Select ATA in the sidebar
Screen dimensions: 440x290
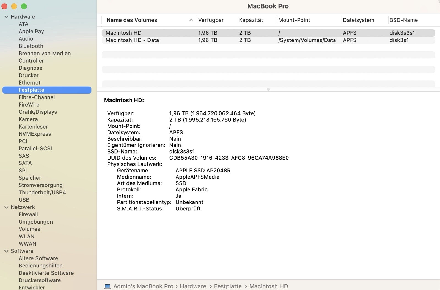(23, 24)
